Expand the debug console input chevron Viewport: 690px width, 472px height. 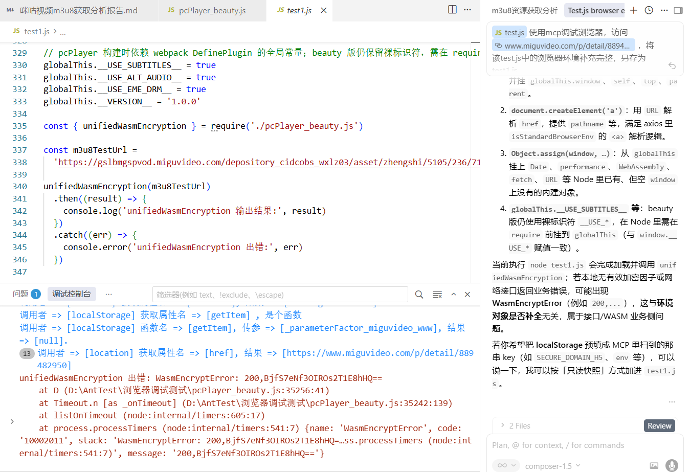click(12, 421)
